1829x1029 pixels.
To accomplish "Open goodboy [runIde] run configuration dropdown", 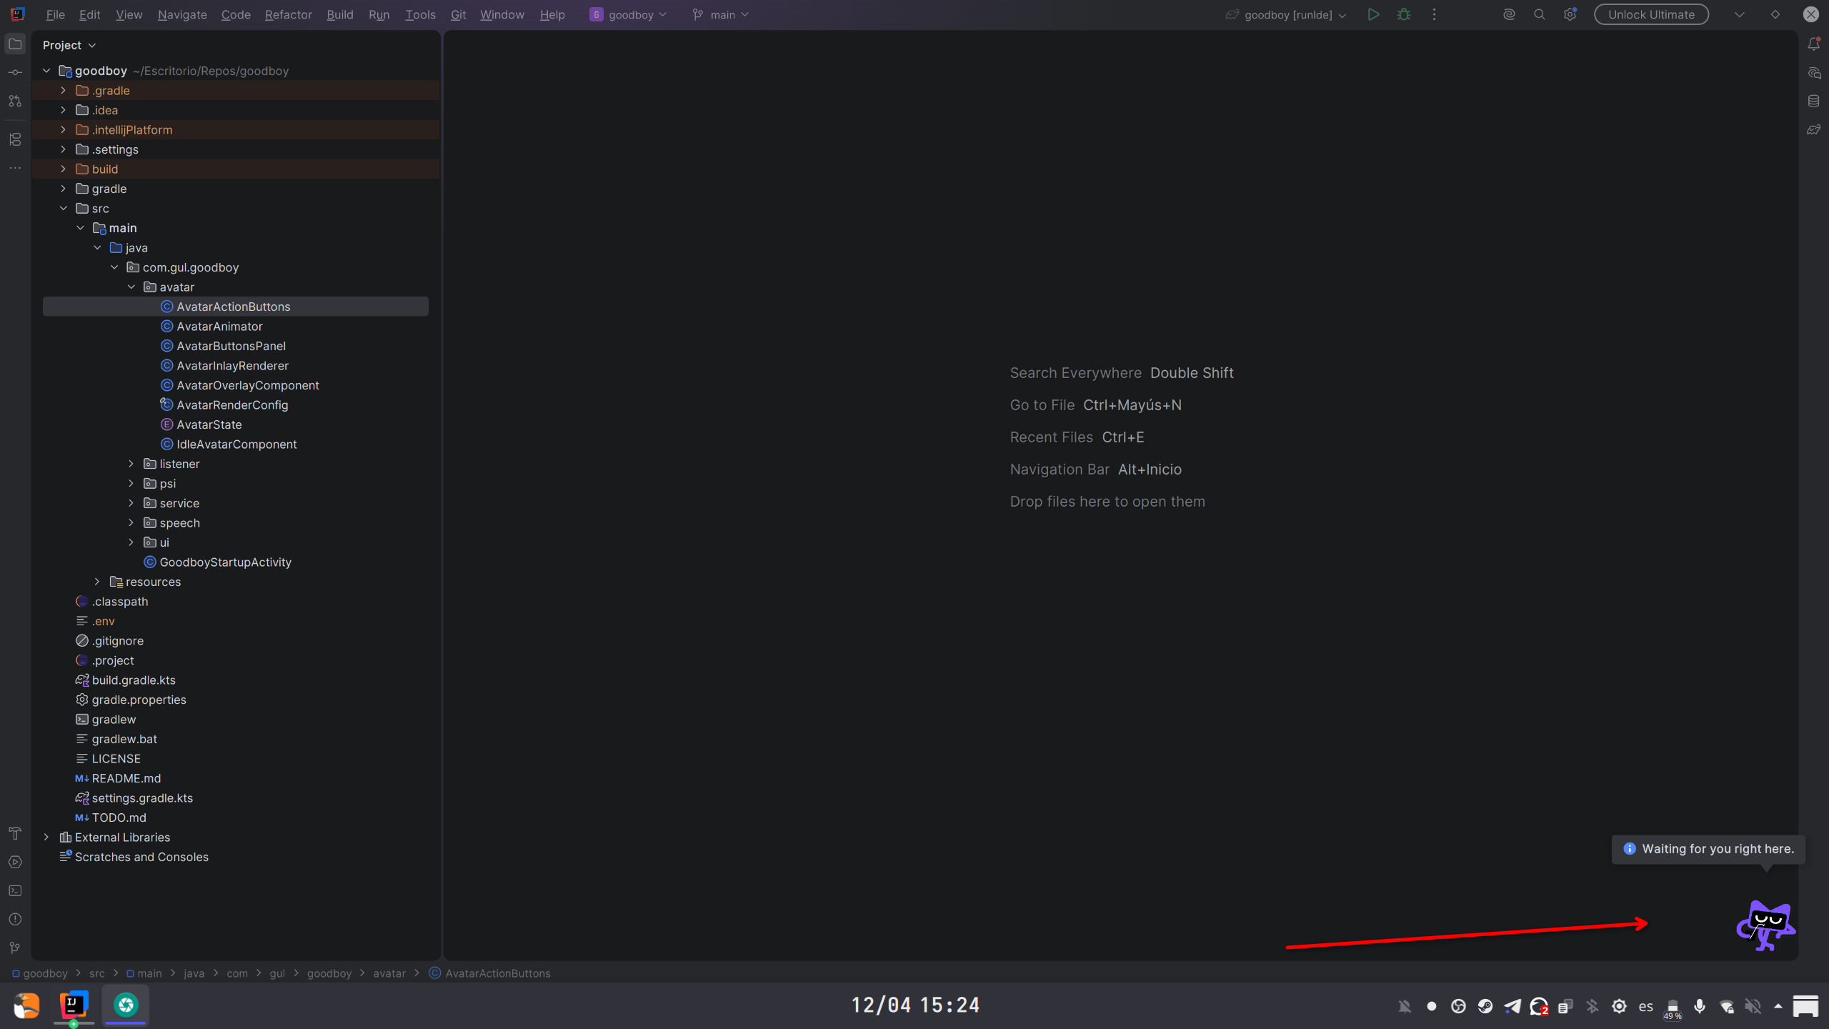I will (1287, 14).
